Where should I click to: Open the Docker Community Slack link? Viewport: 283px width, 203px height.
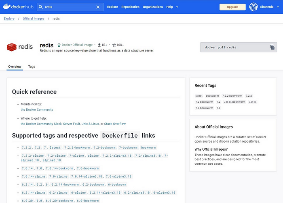(41, 124)
